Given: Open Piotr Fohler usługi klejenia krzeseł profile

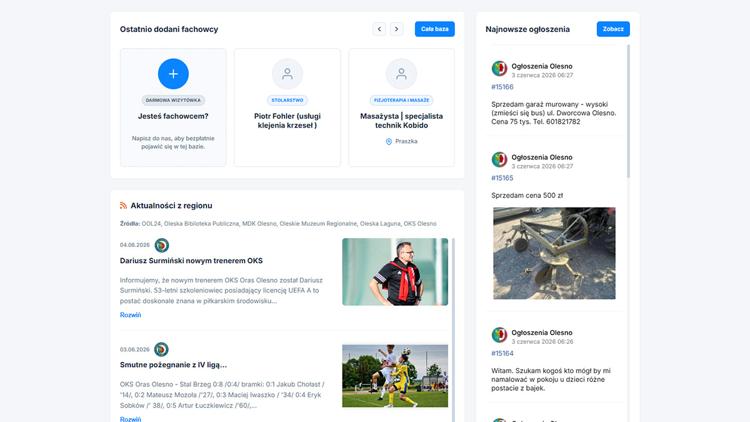Looking at the screenshot, I should pyautogui.click(x=287, y=121).
